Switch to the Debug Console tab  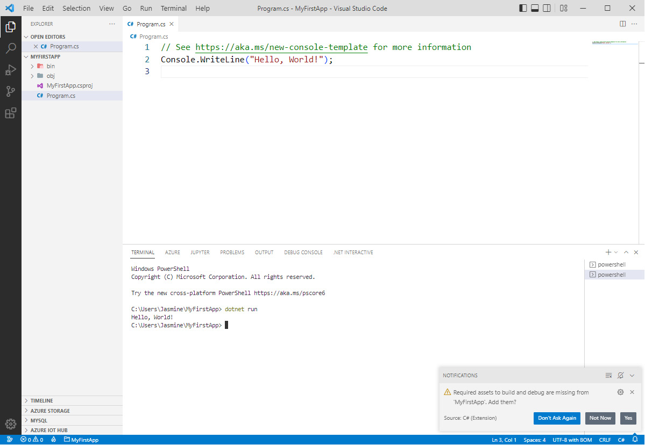(303, 252)
